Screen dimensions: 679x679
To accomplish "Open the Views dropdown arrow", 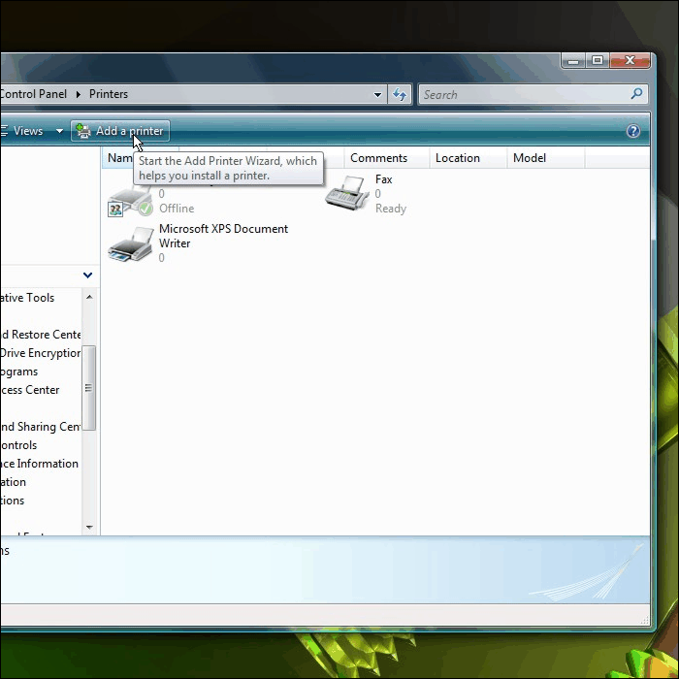I will (59, 131).
